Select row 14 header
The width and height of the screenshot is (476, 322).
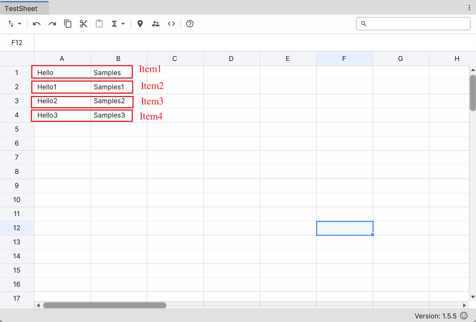tap(17, 256)
